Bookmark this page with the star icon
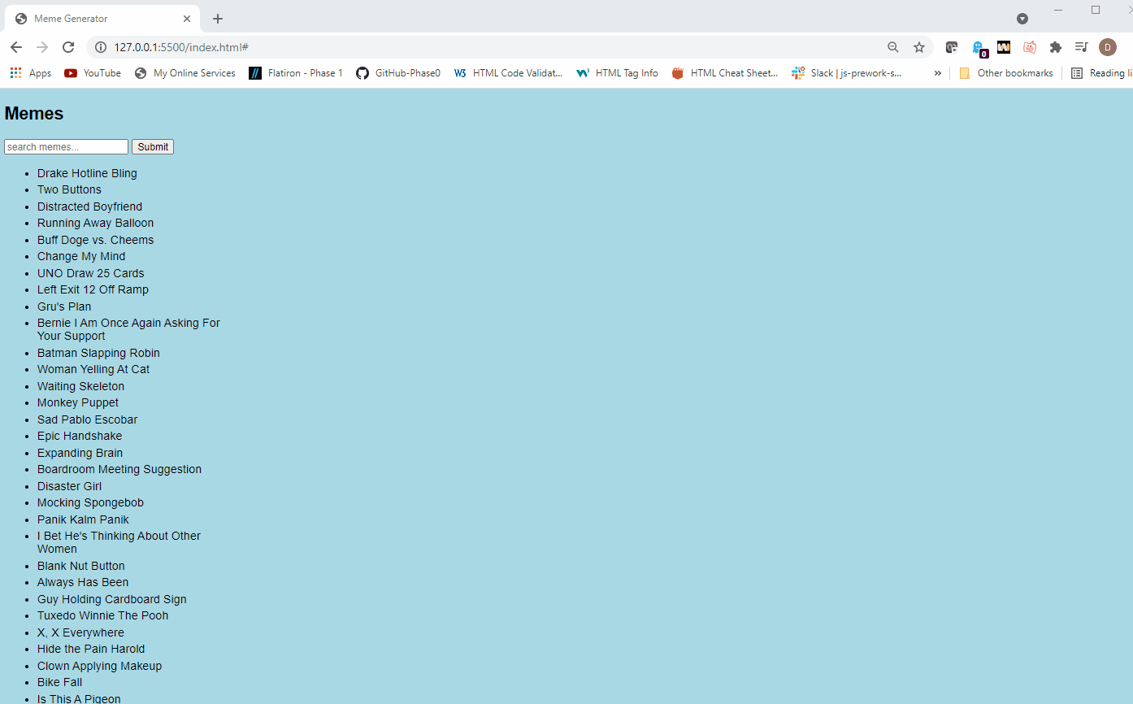This screenshot has width=1133, height=704. pyautogui.click(x=919, y=47)
